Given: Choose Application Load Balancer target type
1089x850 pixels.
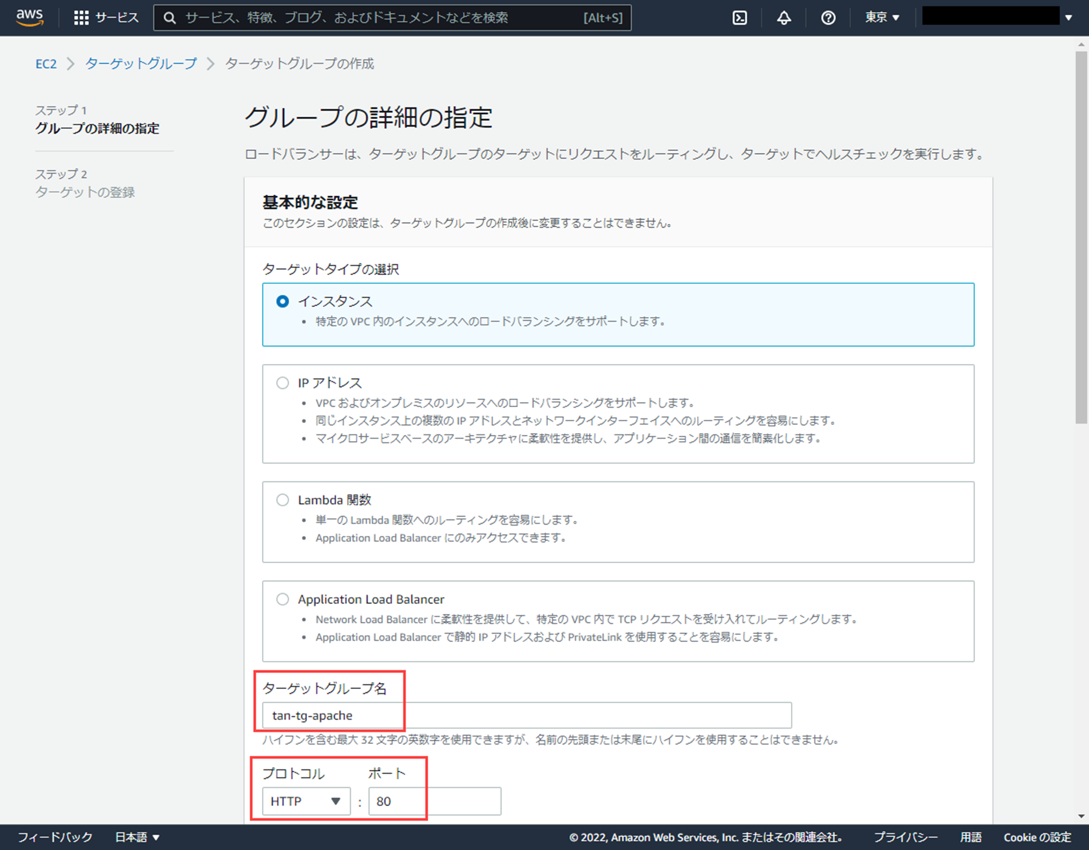Looking at the screenshot, I should pos(282,599).
